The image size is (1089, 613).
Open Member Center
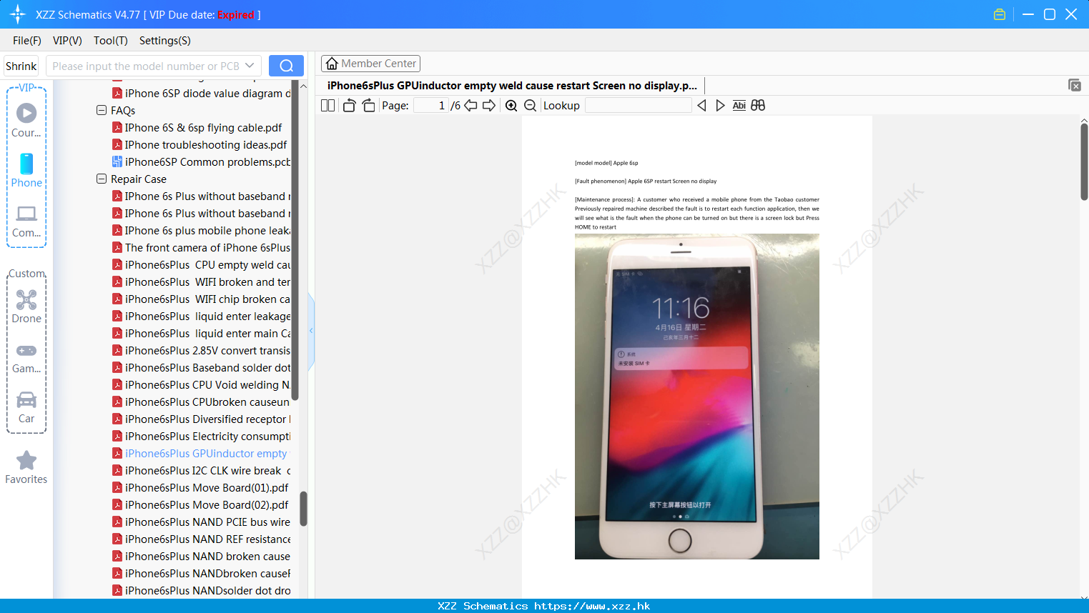[x=370, y=64]
